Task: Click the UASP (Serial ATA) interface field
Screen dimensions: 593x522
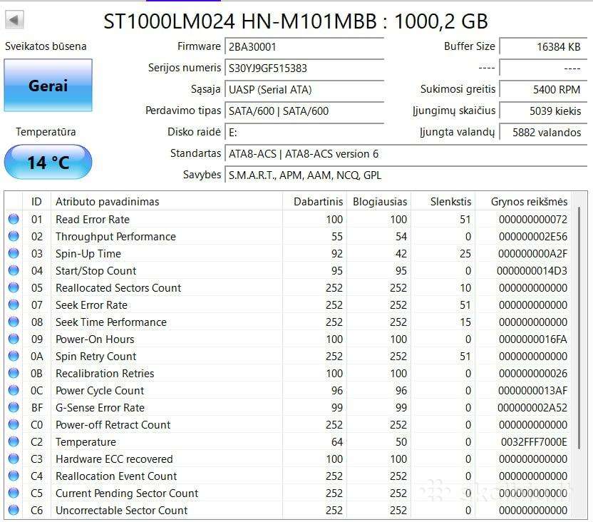Action: click(x=304, y=90)
